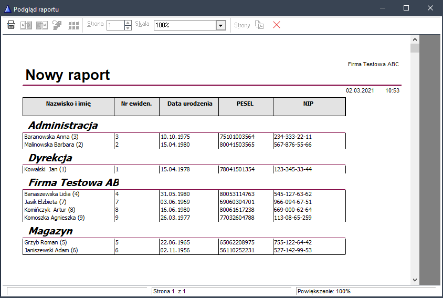443x298 pixels.
Task: Click the PESEL value "69060304701"
Action: coord(237,202)
